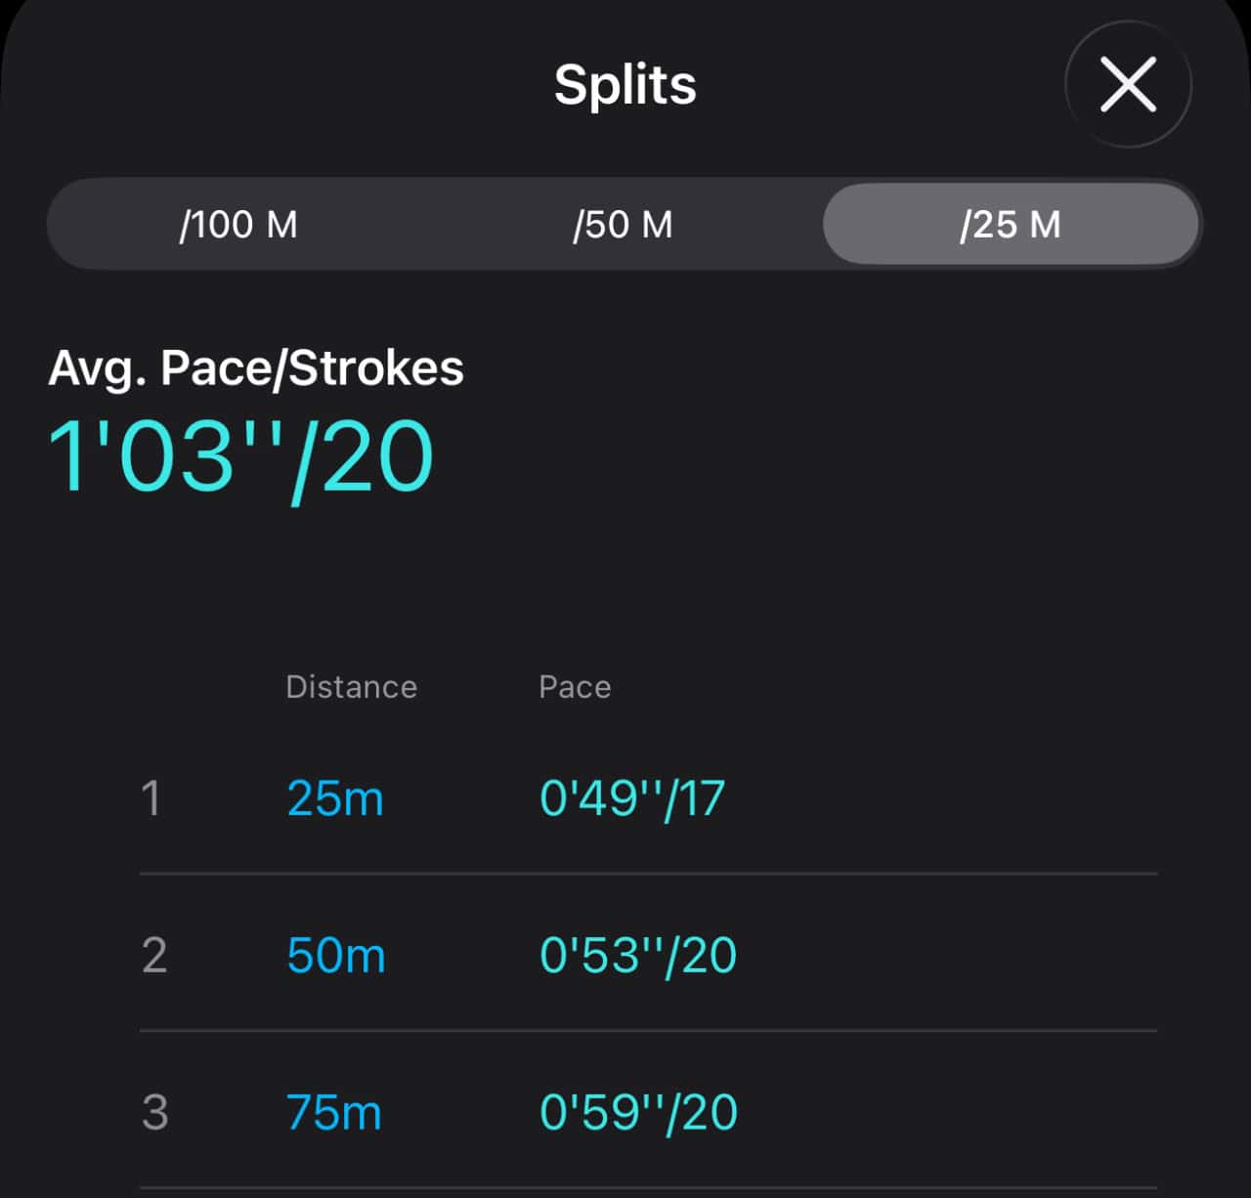Select the /50 M splits tab
Image resolution: width=1251 pixels, height=1198 pixels.
coord(623,225)
